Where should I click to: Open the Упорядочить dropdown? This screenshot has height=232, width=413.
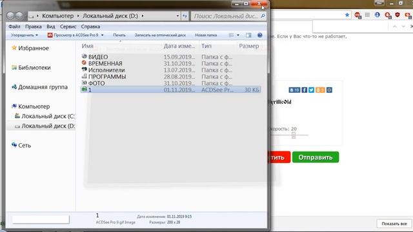point(25,35)
